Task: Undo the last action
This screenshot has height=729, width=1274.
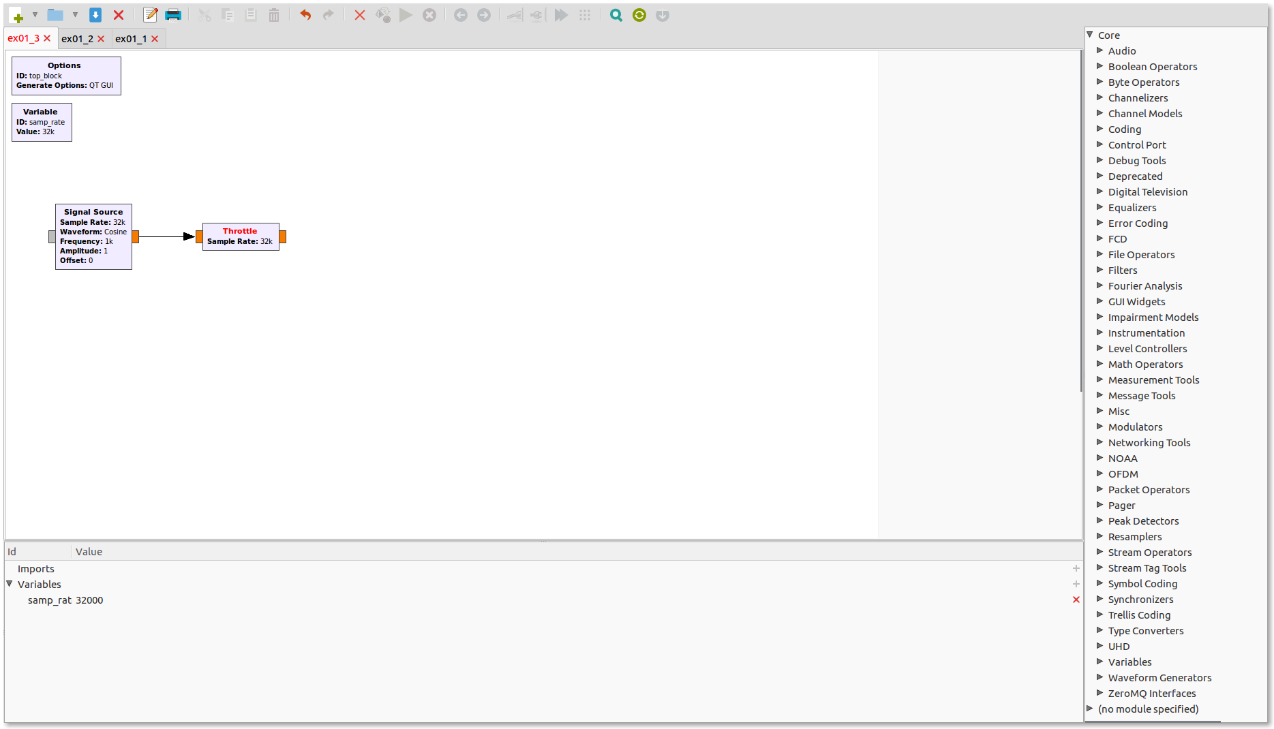Action: (x=305, y=15)
